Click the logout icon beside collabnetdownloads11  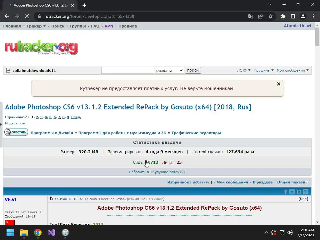(8, 70)
